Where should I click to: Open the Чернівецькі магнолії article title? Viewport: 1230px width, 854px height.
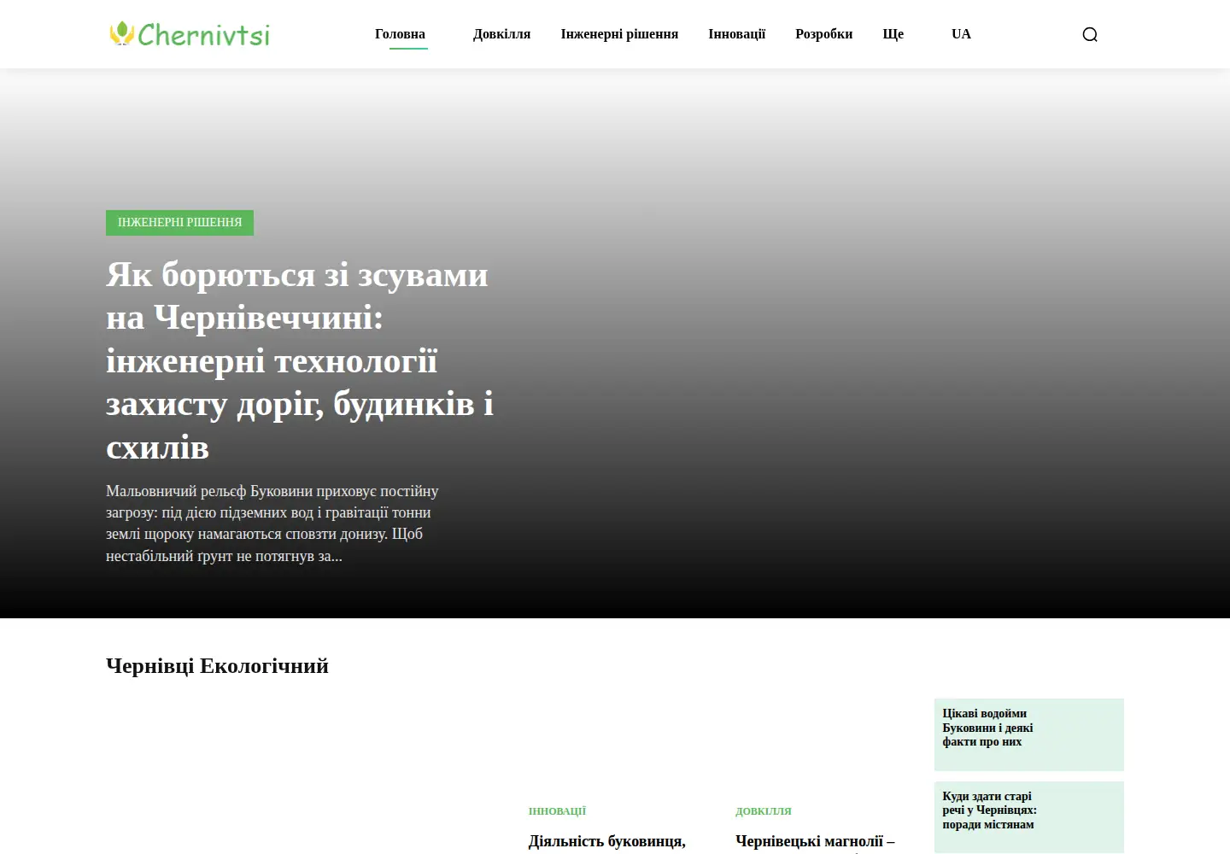click(x=815, y=842)
